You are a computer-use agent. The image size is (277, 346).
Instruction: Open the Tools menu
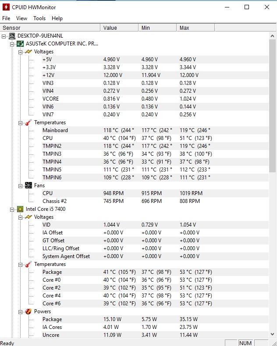coord(39,18)
